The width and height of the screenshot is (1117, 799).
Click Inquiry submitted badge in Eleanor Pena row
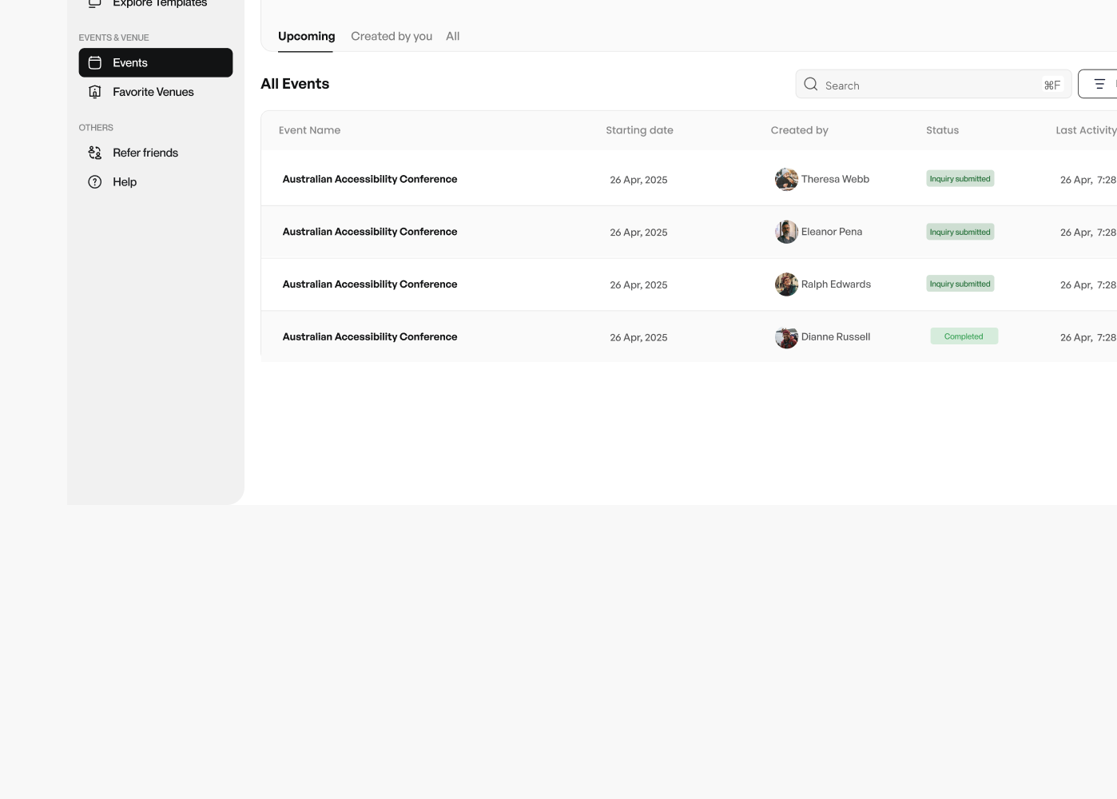(x=960, y=232)
